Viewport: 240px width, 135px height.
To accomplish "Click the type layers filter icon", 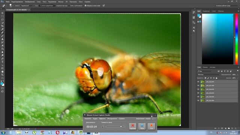I will tap(225, 71).
